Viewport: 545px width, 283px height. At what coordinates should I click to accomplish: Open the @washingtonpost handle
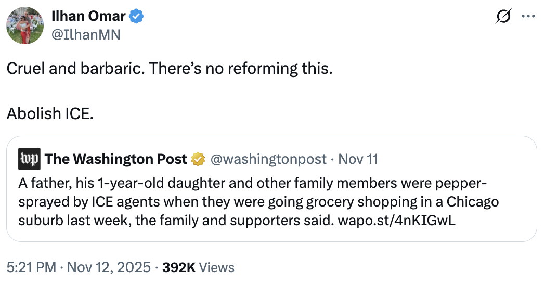pos(268,159)
